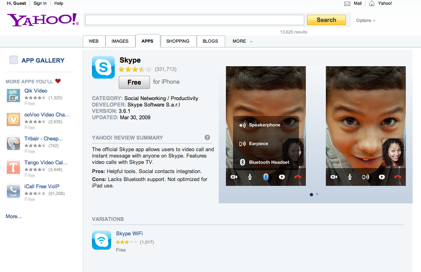Switch to the SHOPPING tab
The image size is (421, 272).
[178, 41]
